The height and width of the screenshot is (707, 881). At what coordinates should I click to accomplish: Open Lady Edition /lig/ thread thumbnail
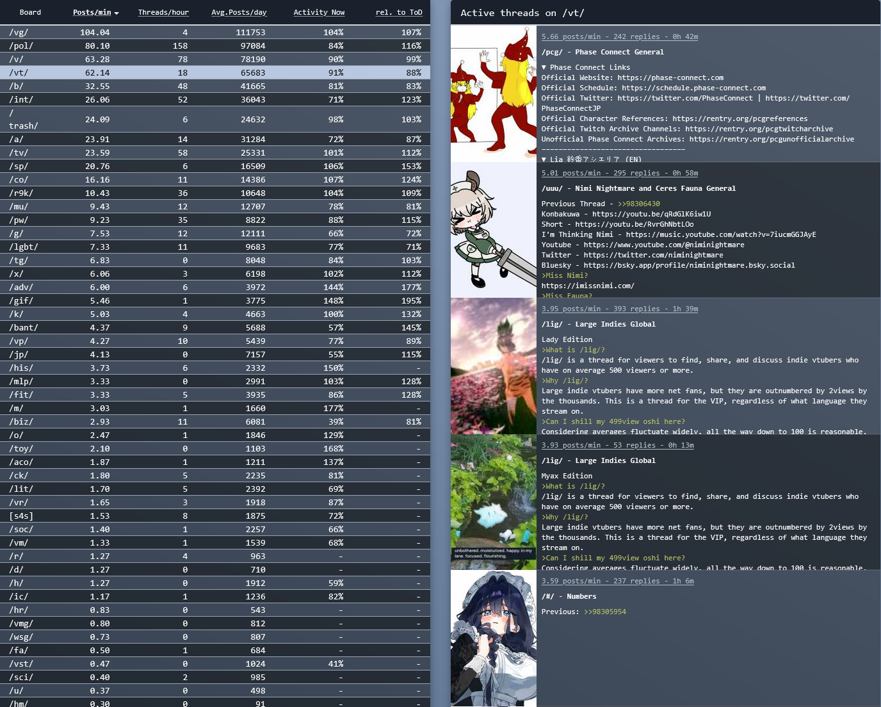[x=494, y=366]
